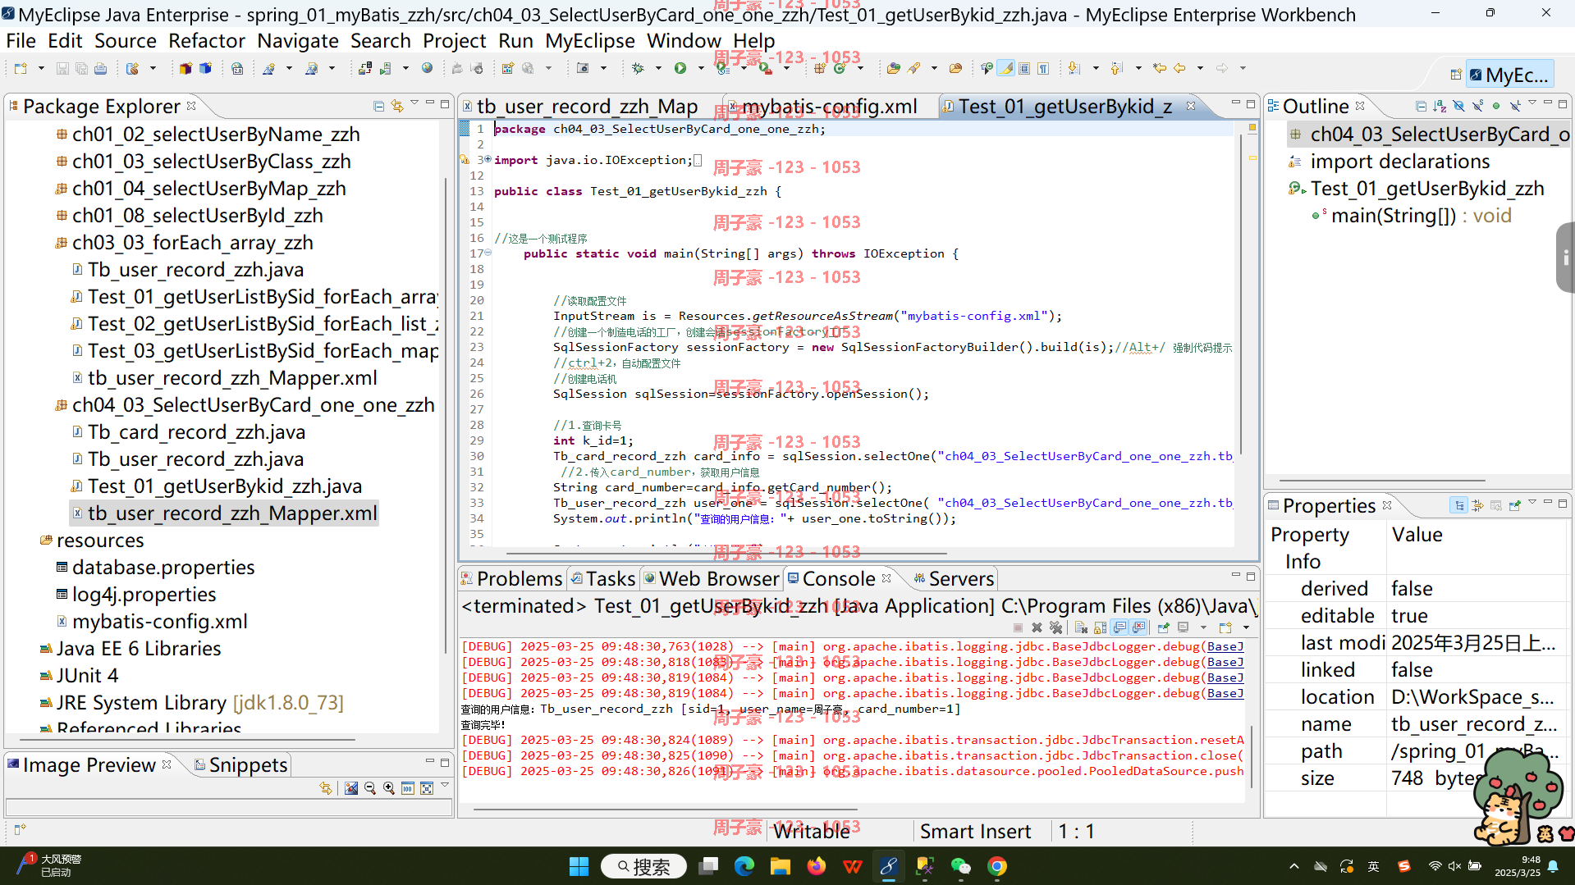Open File Explorer from the taskbar

coord(780,866)
